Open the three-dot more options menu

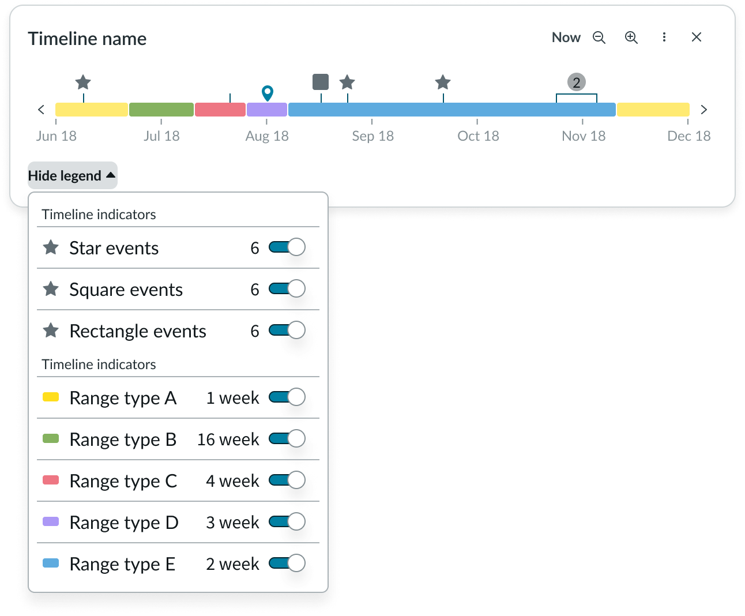point(664,37)
